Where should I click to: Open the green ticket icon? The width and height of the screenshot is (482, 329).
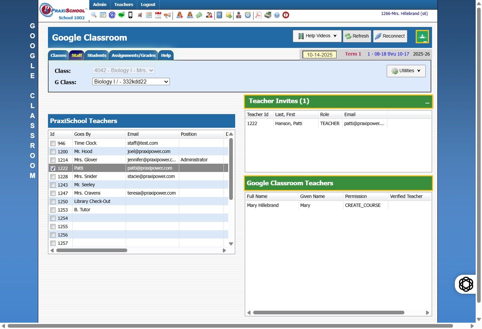(x=199, y=15)
